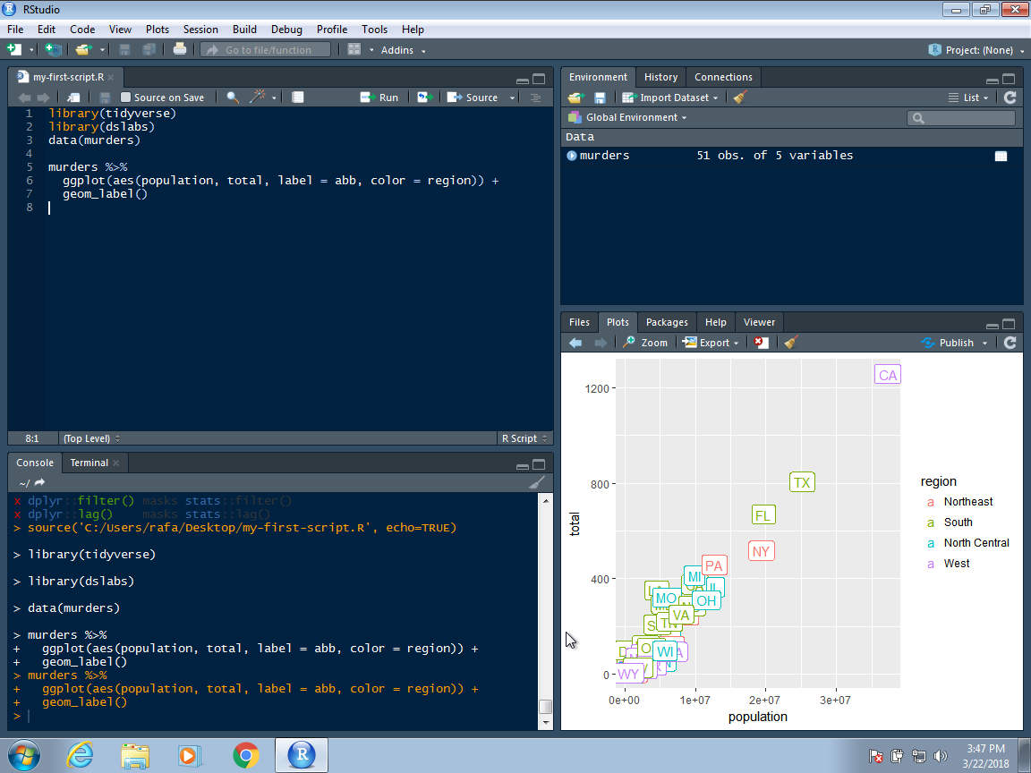This screenshot has width=1031, height=773.
Task: Switch to the Packages tab
Action: pos(667,322)
